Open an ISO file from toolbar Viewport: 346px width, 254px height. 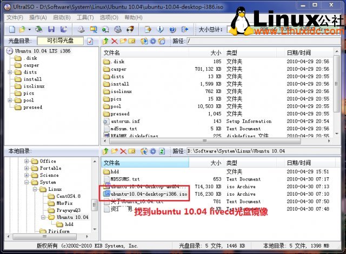(22, 29)
